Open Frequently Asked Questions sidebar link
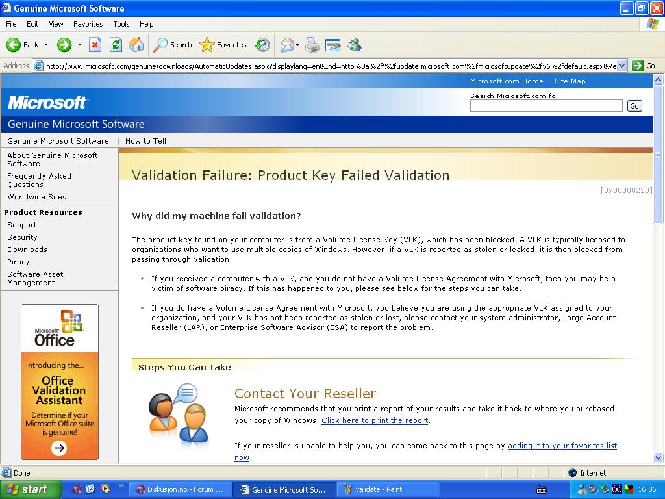 click(39, 181)
